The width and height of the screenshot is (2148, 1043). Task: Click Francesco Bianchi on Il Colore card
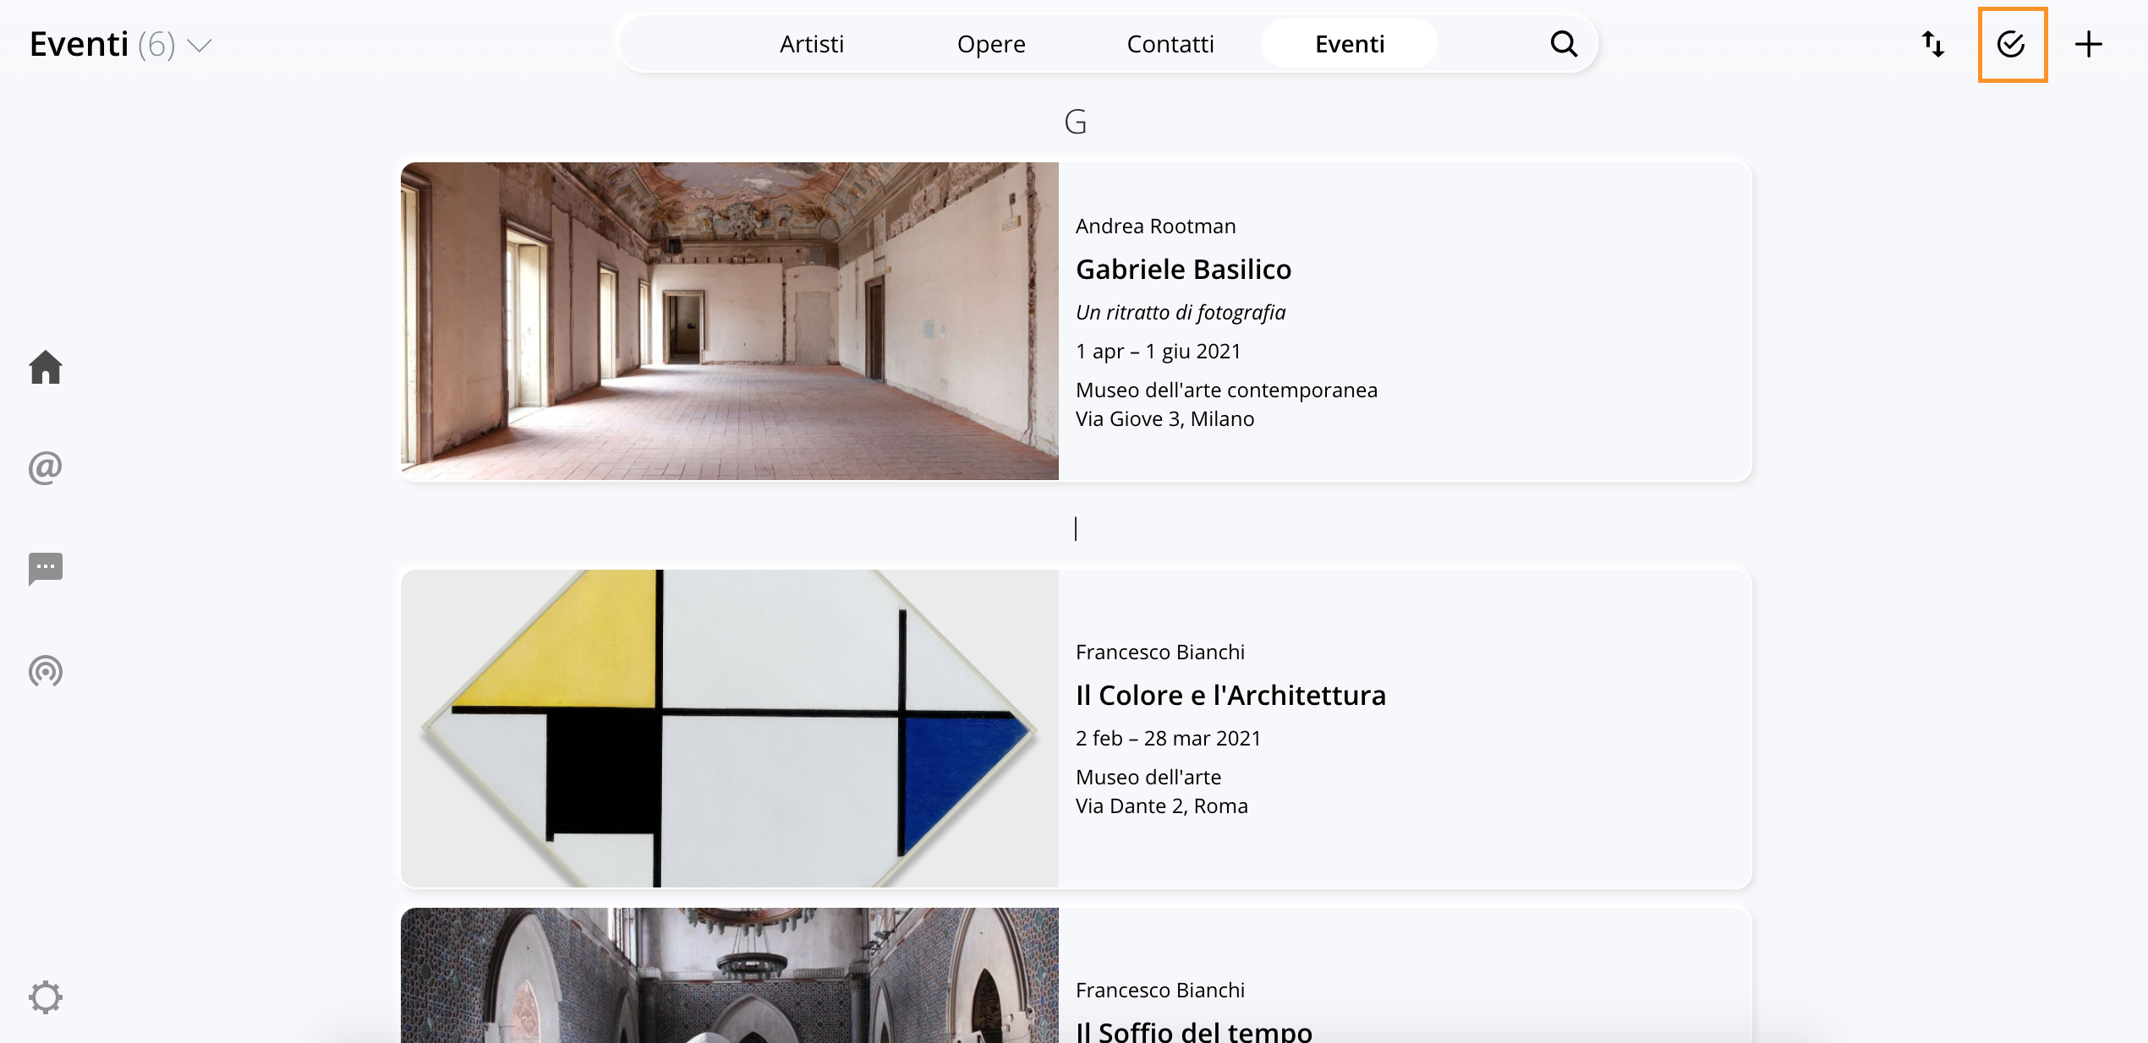pyautogui.click(x=1159, y=653)
